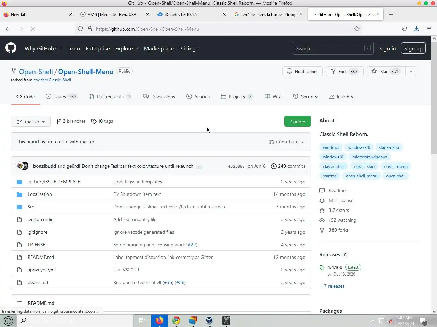Open appveyor.yml file
The image size is (437, 327).
point(42,270)
